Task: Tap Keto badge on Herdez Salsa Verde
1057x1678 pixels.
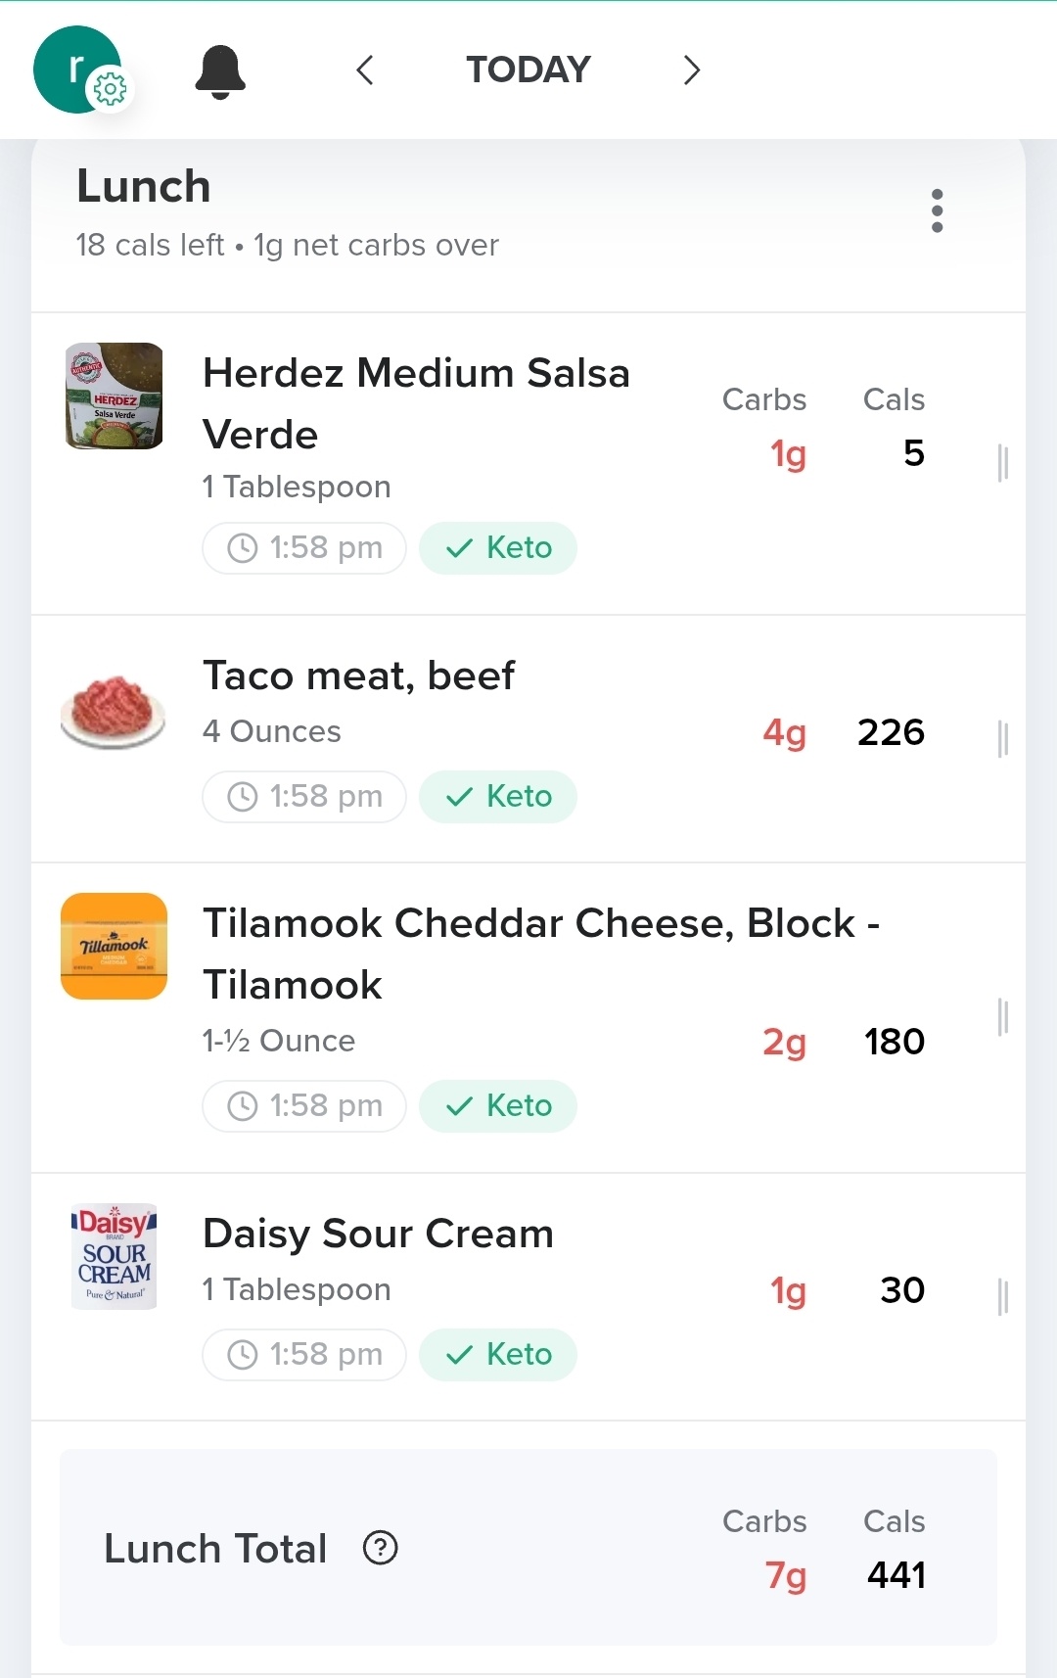Action: 498,548
